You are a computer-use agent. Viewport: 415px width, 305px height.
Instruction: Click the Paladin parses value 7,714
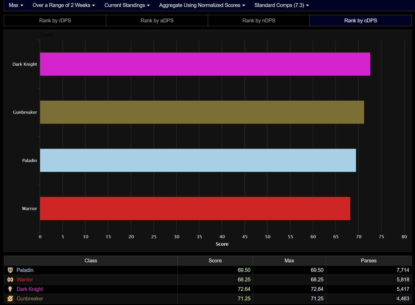(403, 270)
